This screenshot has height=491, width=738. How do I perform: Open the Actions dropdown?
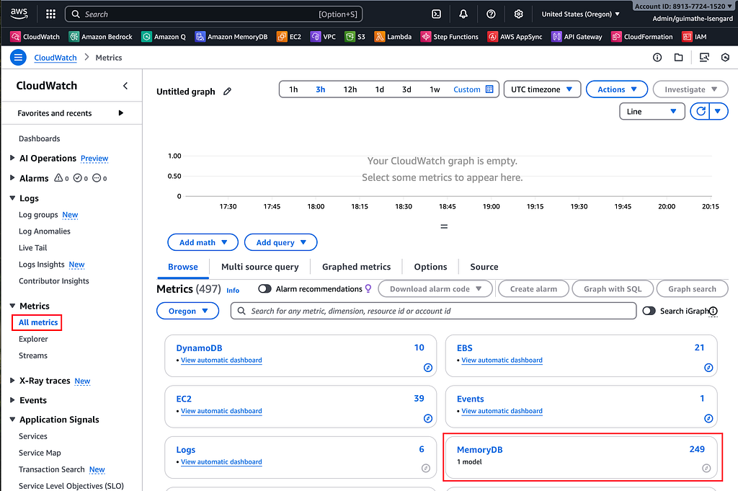click(617, 89)
